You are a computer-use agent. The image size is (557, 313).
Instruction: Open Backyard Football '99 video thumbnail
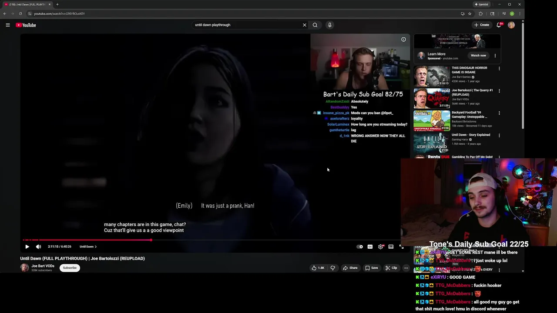pos(432,120)
